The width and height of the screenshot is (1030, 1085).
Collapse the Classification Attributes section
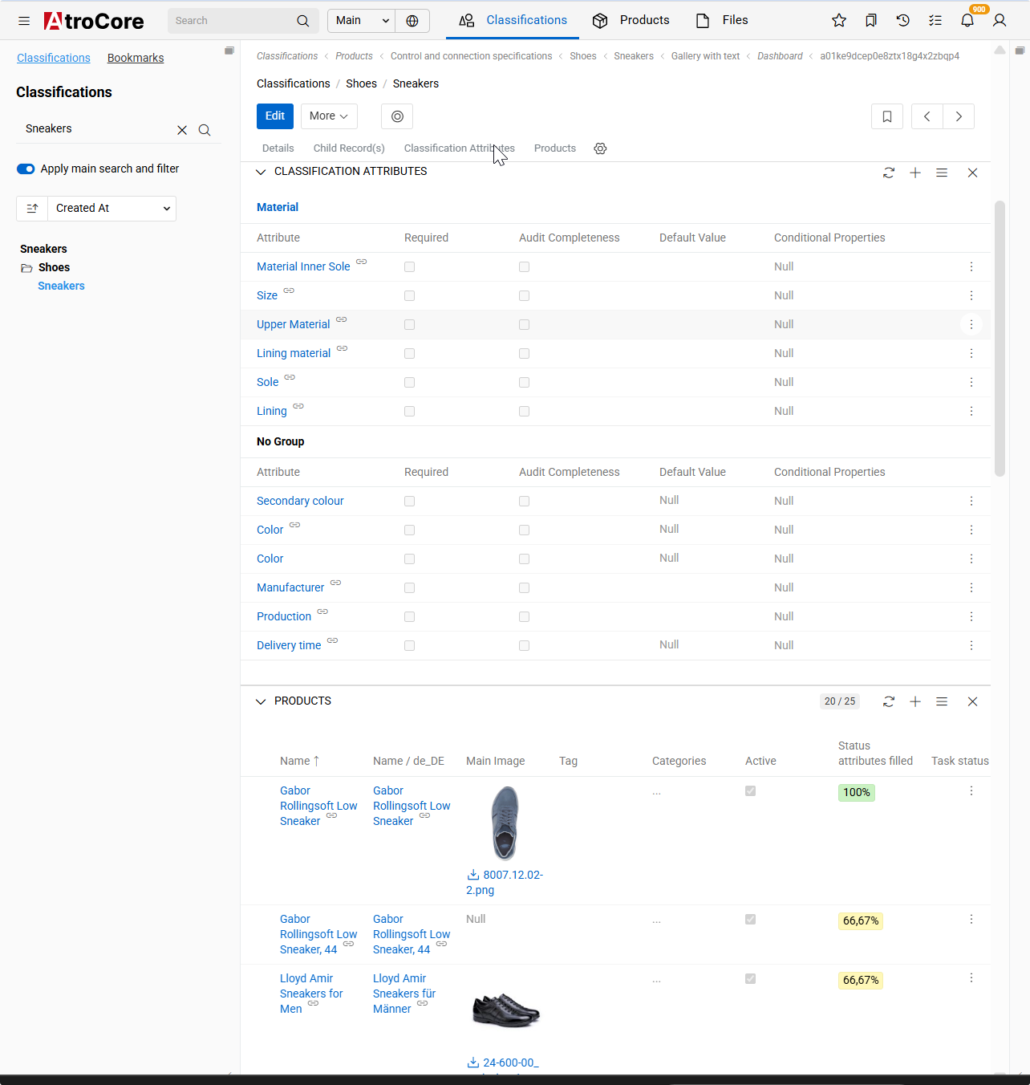(x=261, y=172)
